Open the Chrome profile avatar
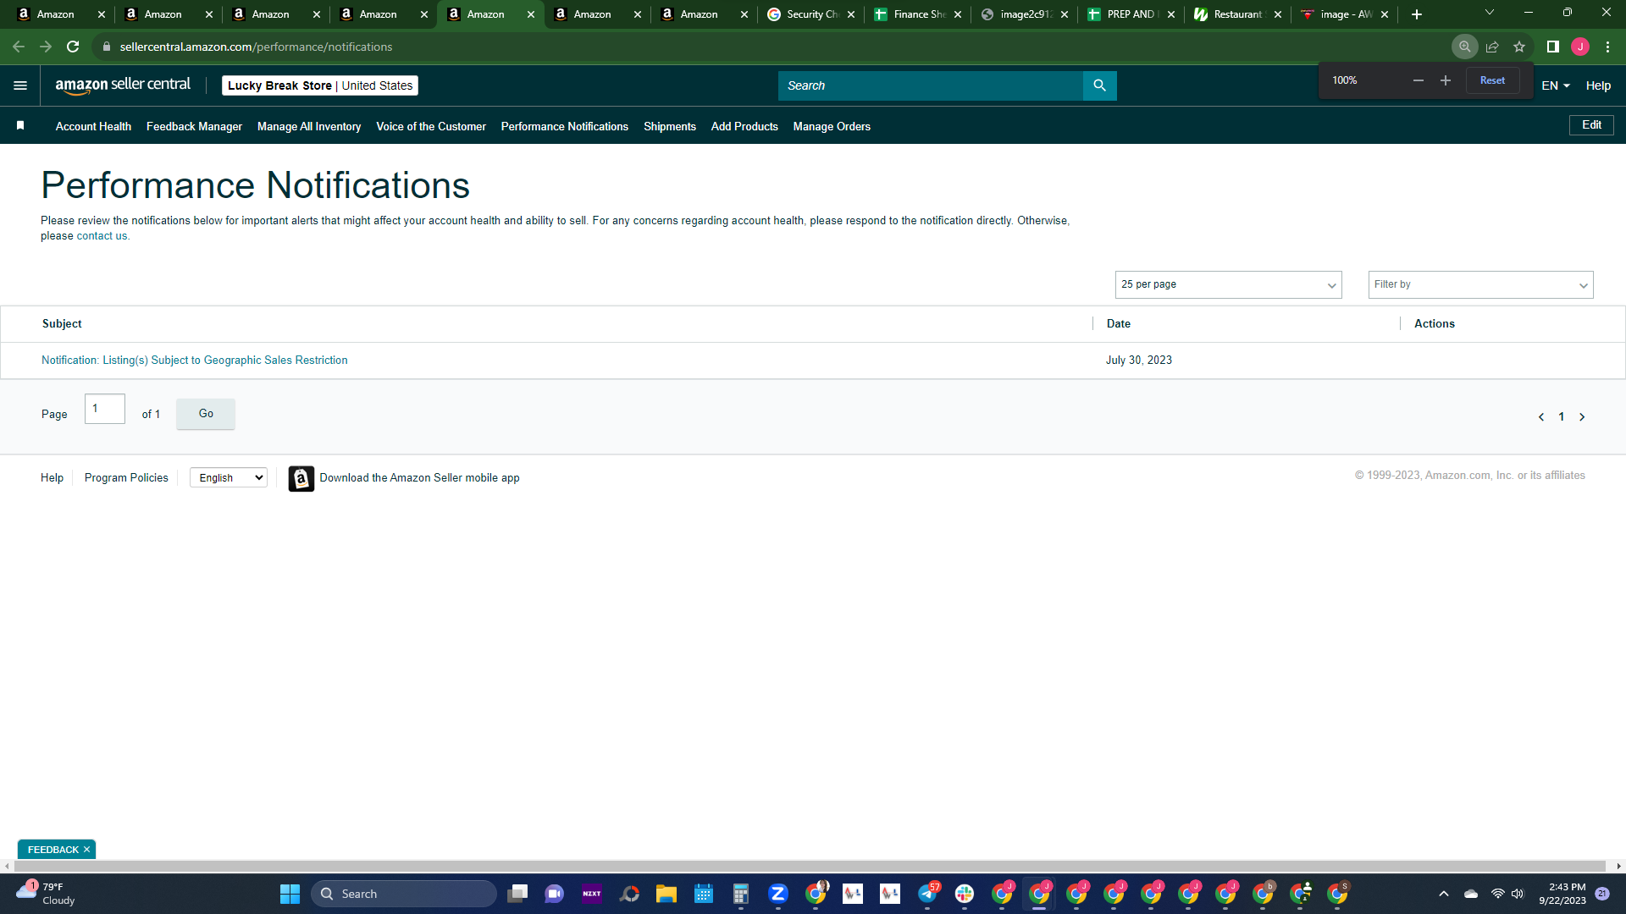The width and height of the screenshot is (1626, 914). click(1579, 47)
